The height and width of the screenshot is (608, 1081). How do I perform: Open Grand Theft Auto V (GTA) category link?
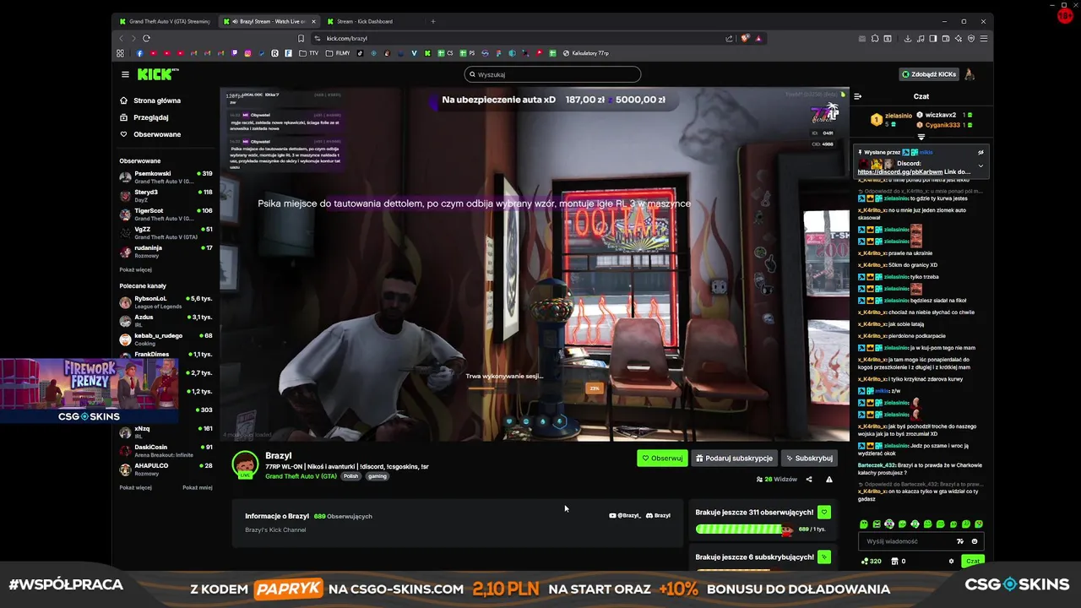point(301,476)
